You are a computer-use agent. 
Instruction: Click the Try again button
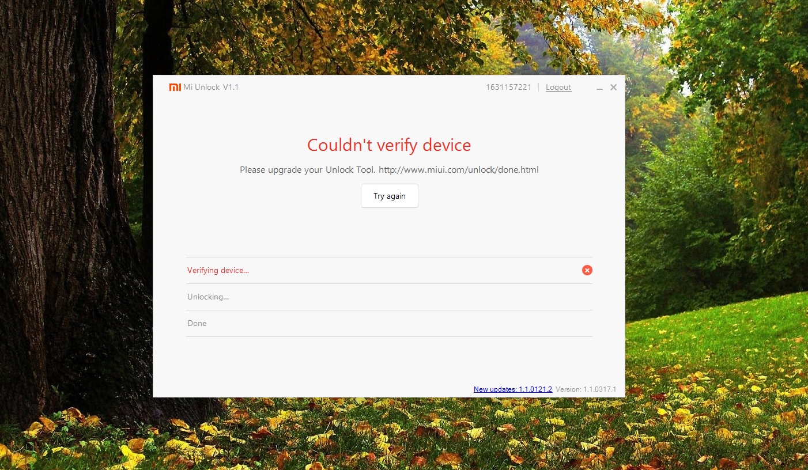click(390, 196)
